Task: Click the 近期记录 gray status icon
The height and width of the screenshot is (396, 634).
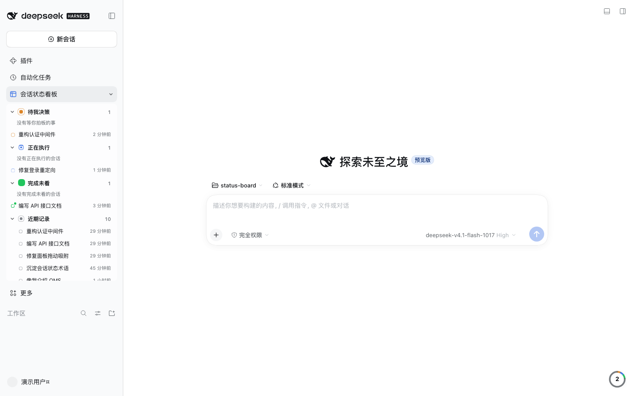Action: [x=21, y=219]
